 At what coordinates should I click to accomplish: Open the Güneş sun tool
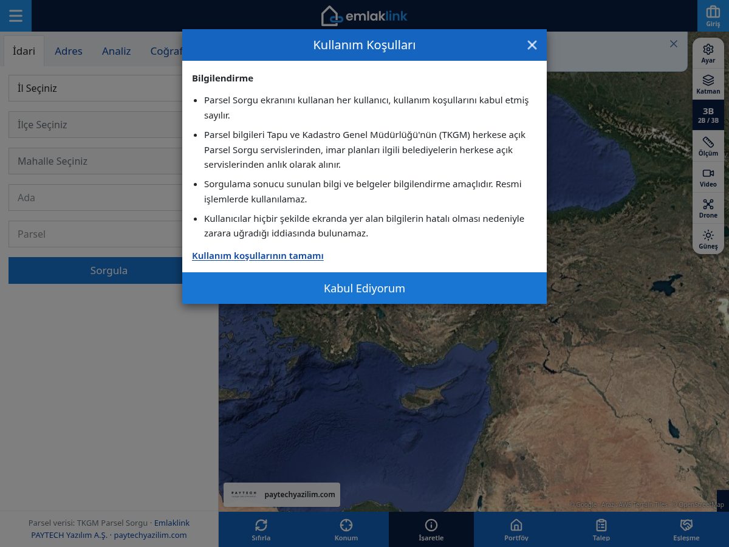(x=708, y=239)
